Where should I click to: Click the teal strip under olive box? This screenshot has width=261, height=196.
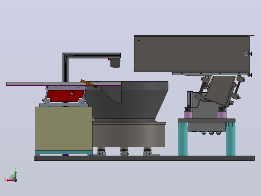coord(64,152)
